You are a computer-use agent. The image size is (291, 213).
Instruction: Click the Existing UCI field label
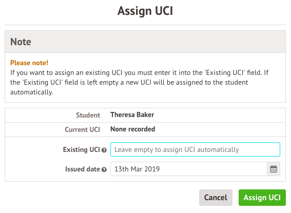(82, 149)
